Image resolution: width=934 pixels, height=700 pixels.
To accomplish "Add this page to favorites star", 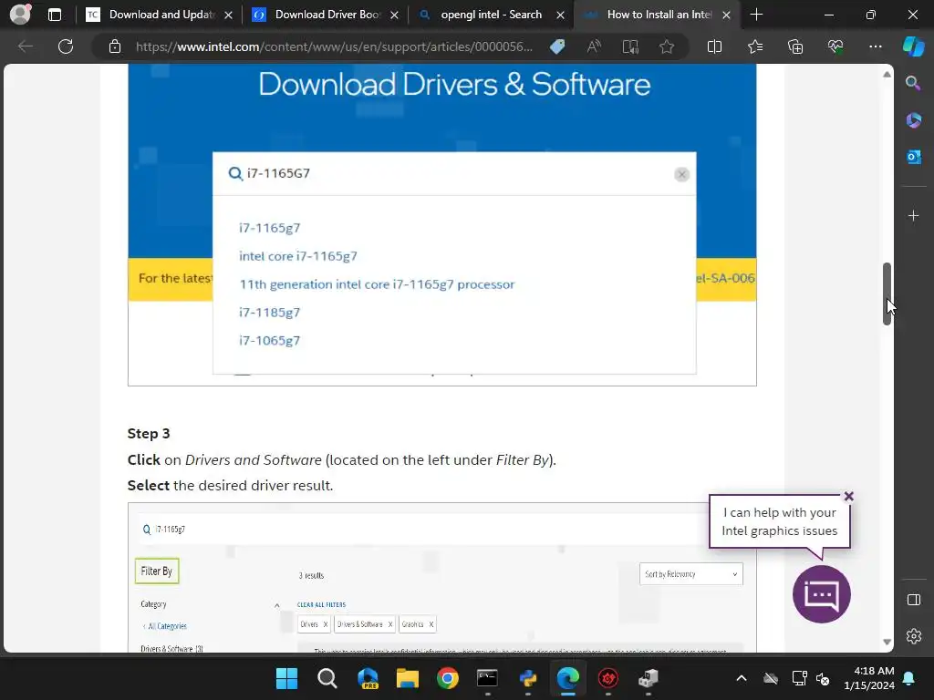I will pyautogui.click(x=667, y=46).
